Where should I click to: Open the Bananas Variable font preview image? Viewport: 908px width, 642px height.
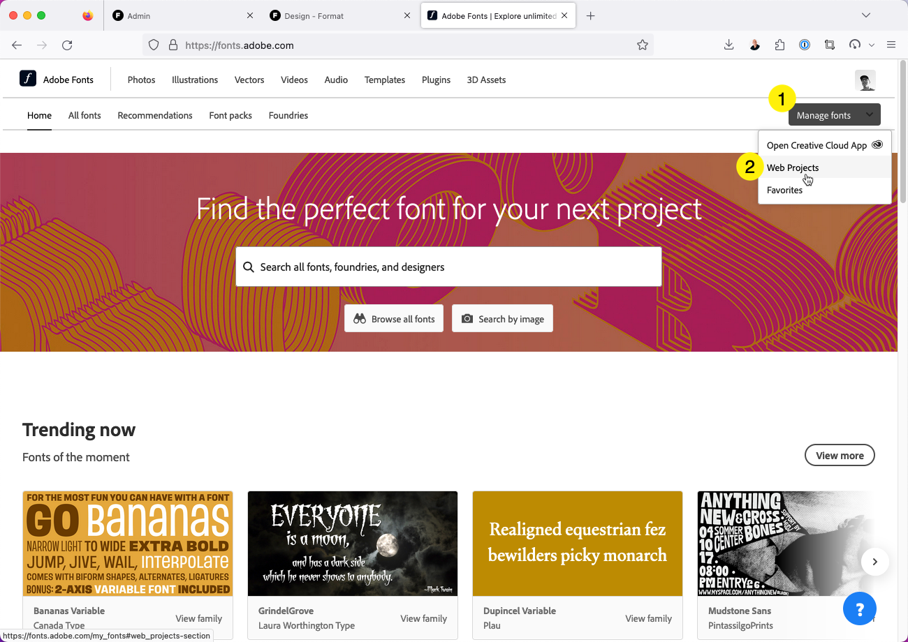(128, 544)
